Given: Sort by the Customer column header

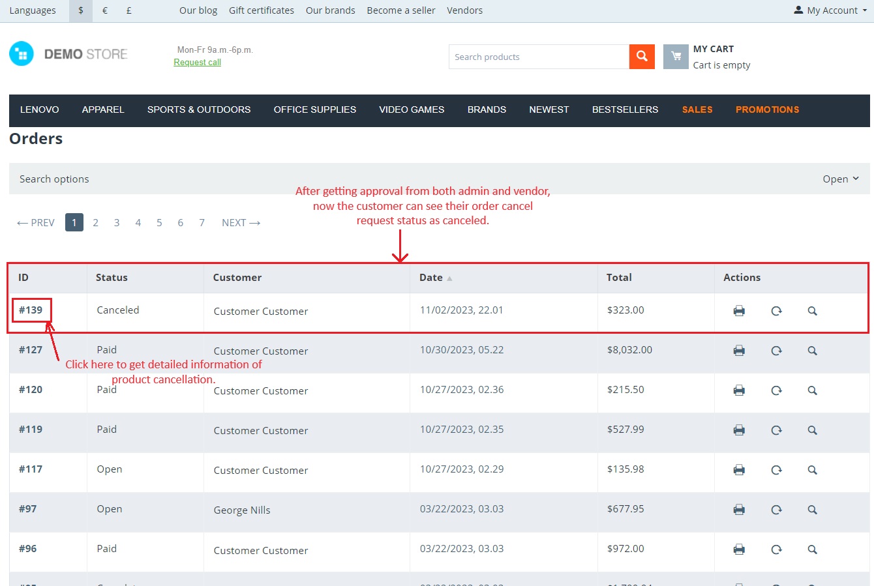Looking at the screenshot, I should (x=237, y=278).
